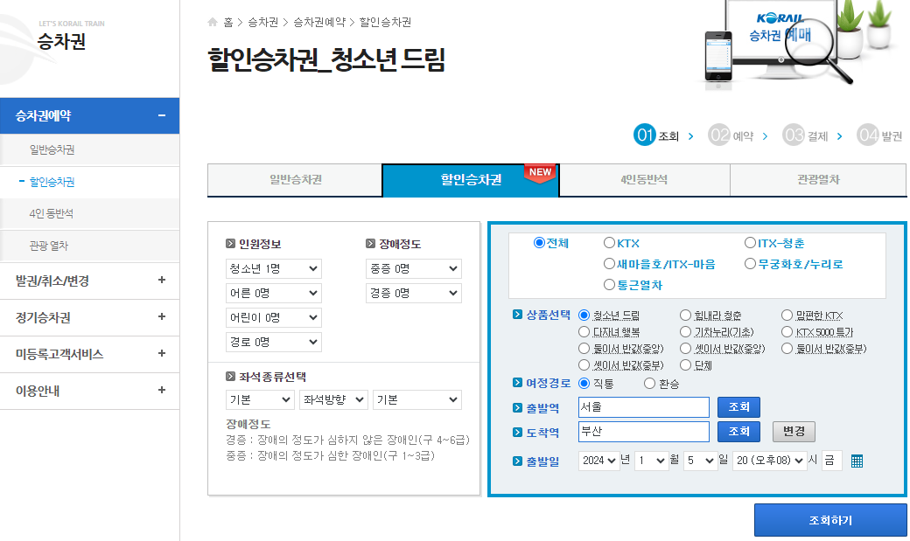Choose the 무궁화호/누리로 train option
This screenshot has height=541, width=910.
coord(750,263)
